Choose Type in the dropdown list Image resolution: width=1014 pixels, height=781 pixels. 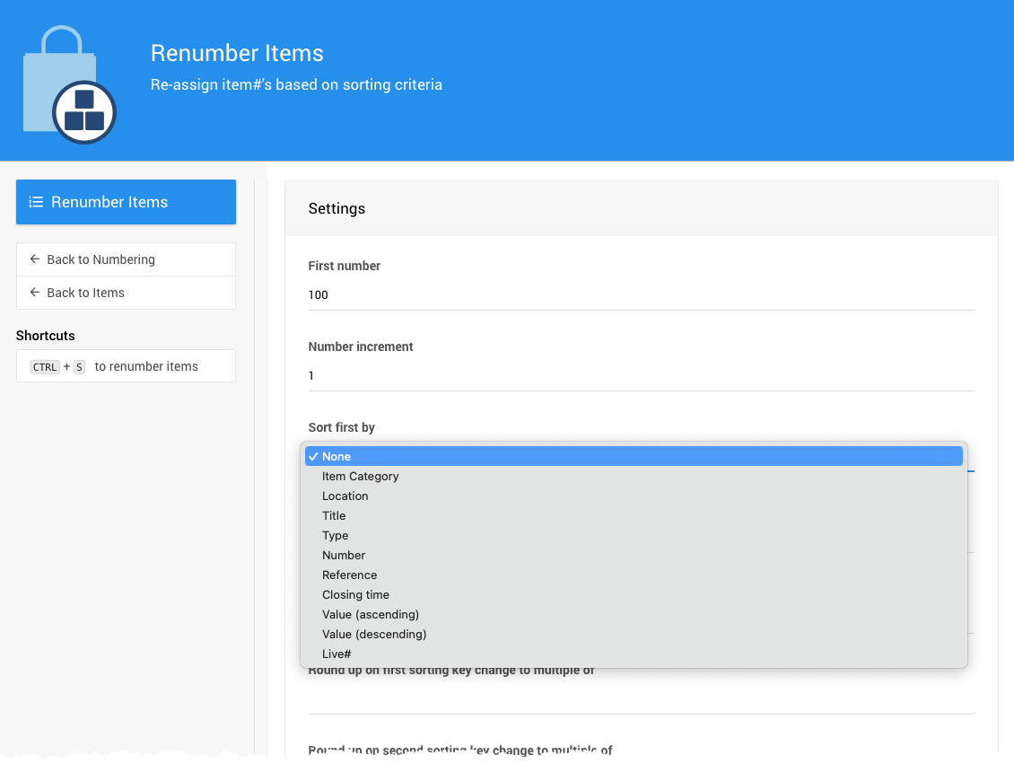point(335,536)
